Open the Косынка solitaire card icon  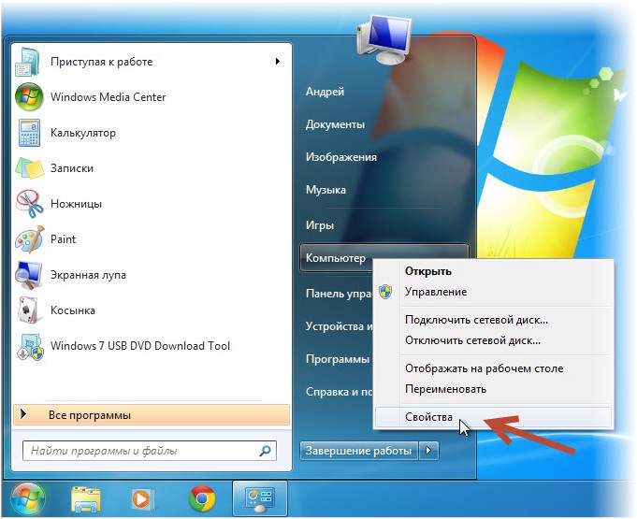pos(28,310)
